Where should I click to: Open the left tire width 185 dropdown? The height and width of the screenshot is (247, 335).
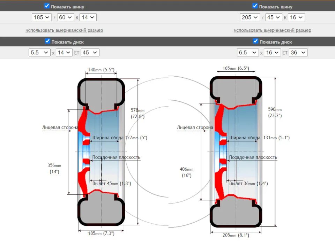(42, 17)
